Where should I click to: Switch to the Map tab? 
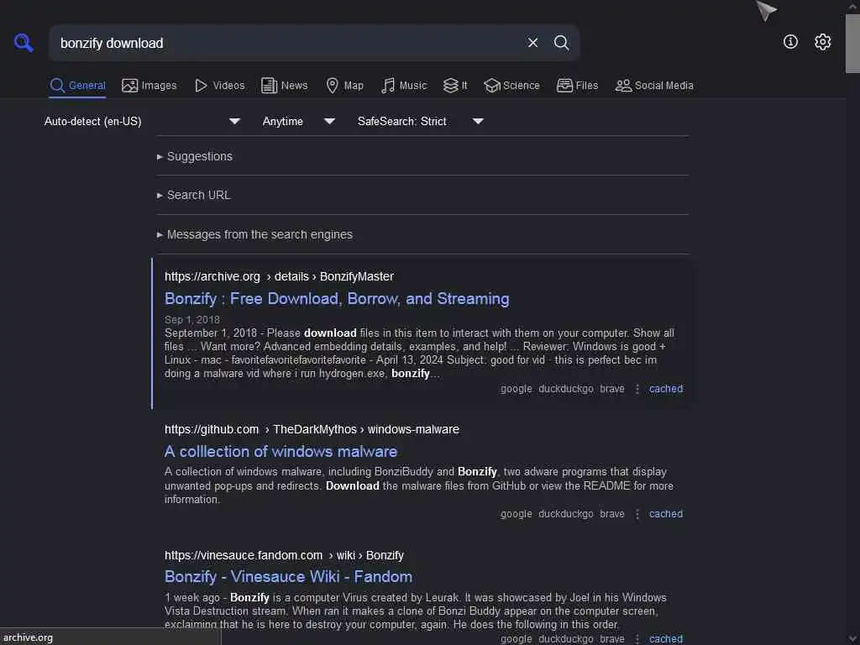[345, 86]
